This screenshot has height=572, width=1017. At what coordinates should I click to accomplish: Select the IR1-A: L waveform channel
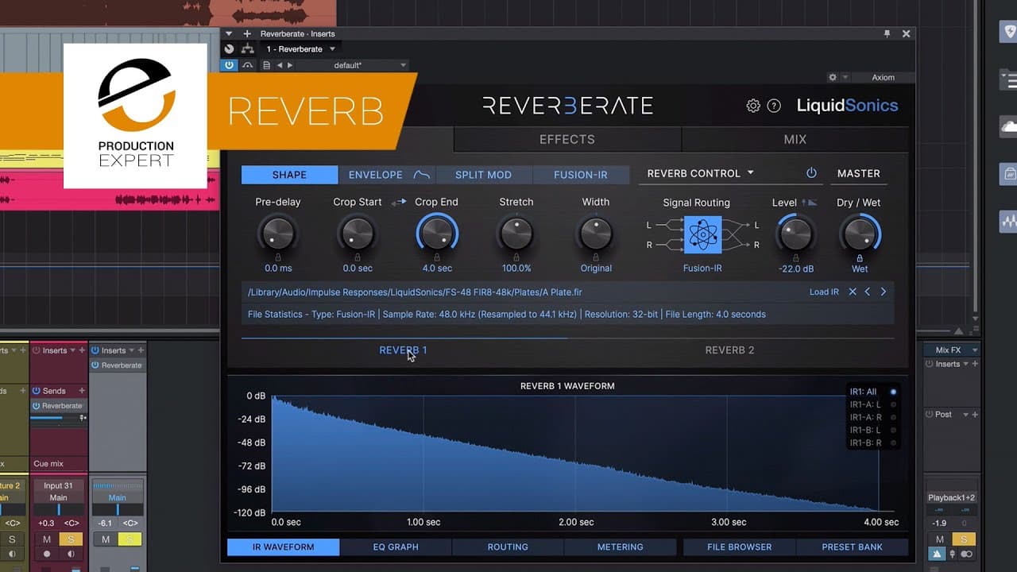tap(893, 404)
